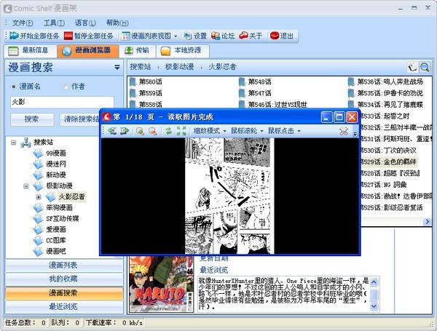The width and height of the screenshot is (437, 331).
Task: Open the 最近浏览 sidebar section
Action: point(64,307)
